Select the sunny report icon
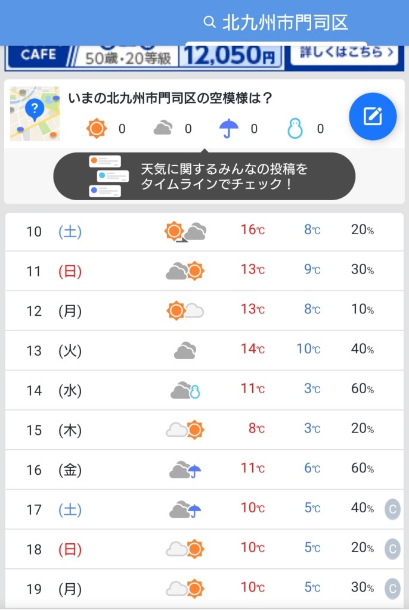The height and width of the screenshot is (610, 409). click(x=97, y=129)
